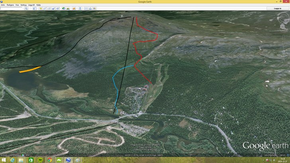Open the Ruler measuring tool
Screen dimensions: 290x163
tap(80, 8)
